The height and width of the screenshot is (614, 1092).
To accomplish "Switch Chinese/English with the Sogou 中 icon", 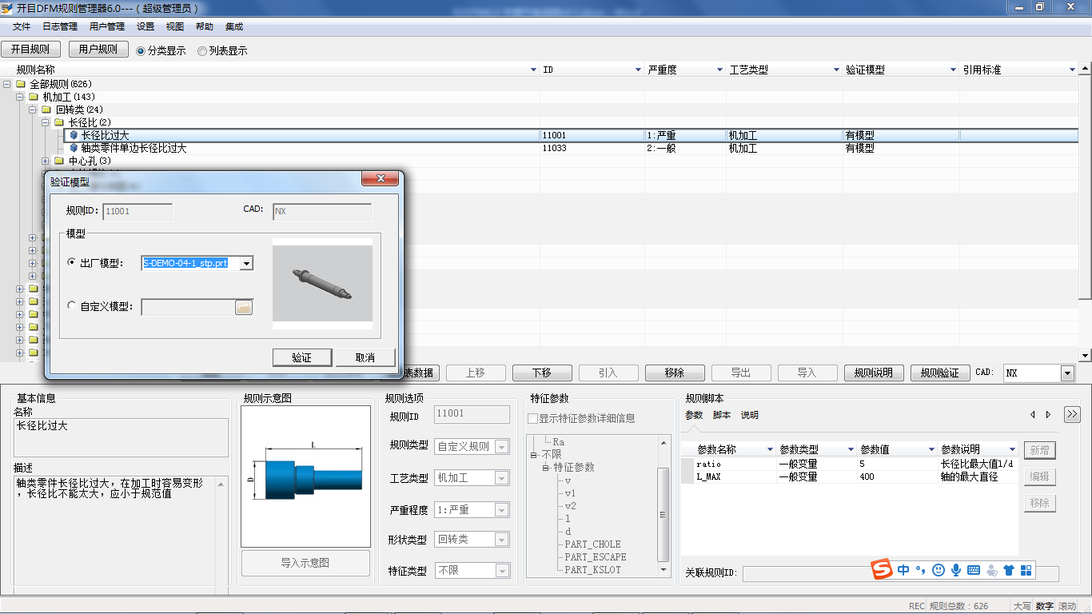I will [903, 570].
